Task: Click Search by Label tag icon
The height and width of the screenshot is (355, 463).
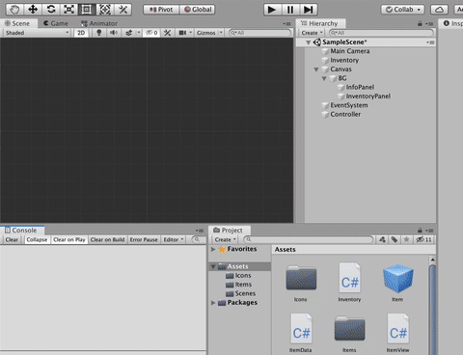Action: 395,239
